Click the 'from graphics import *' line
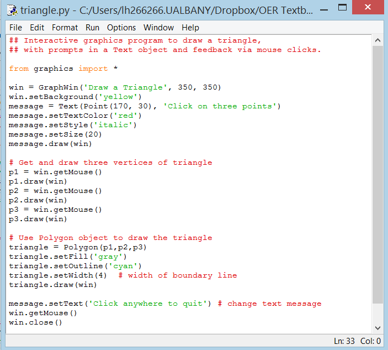The image size is (388, 350). tap(63, 69)
